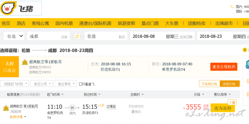Click the 河内 transfer city label
The width and height of the screenshot is (249, 124).
click(72, 113)
